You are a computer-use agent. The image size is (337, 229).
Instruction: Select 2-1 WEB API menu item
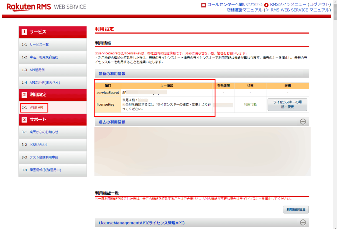point(53,107)
